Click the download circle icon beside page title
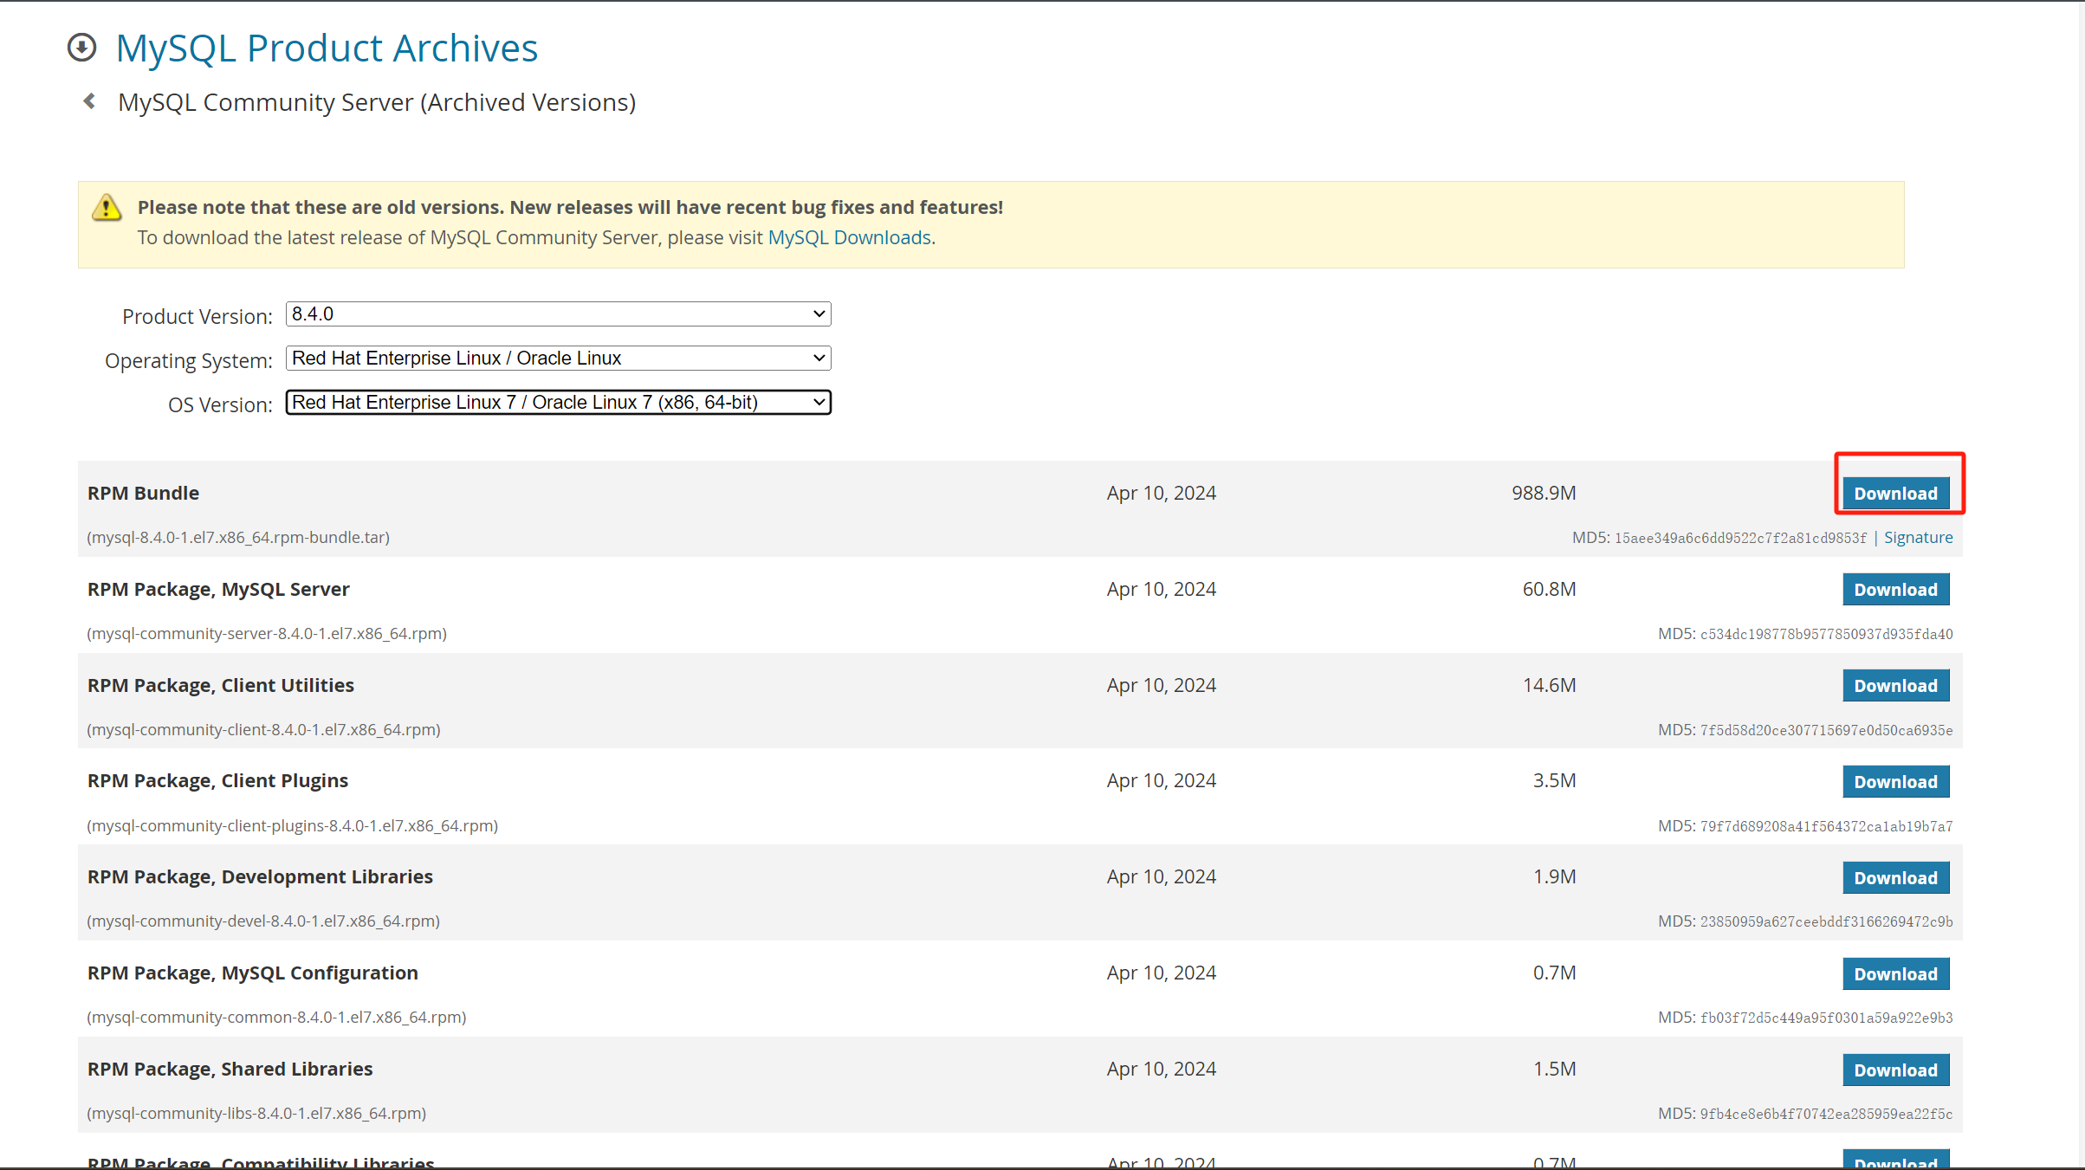2085x1170 pixels. point(82,48)
